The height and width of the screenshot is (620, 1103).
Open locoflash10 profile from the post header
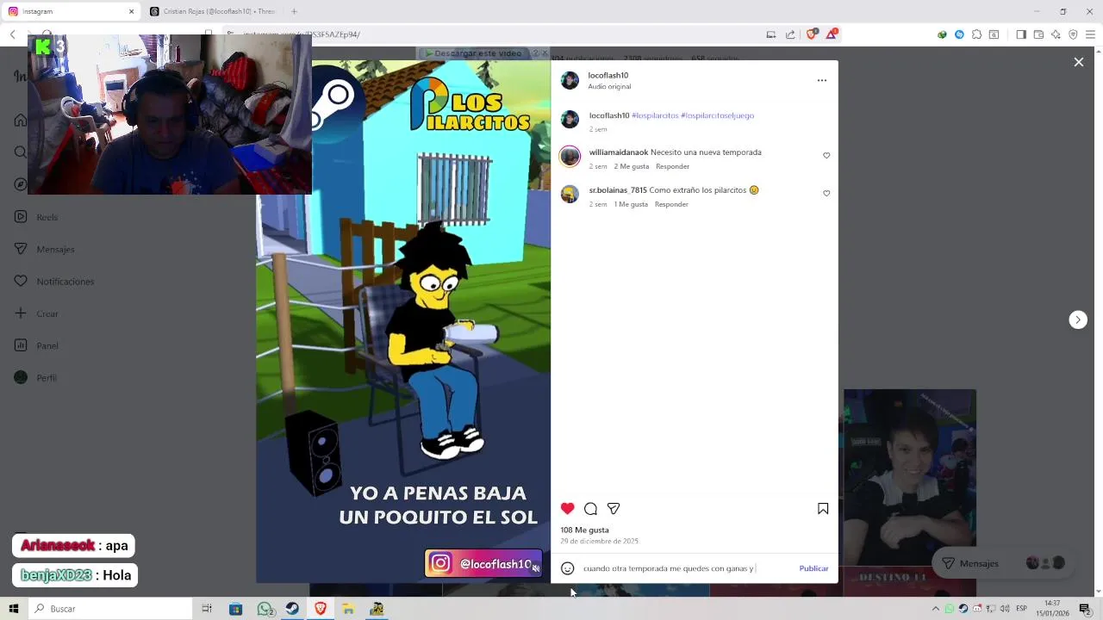click(x=608, y=75)
